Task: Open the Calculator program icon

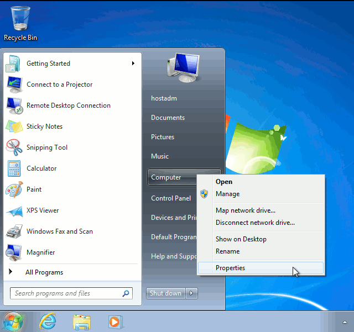Action: click(x=14, y=168)
